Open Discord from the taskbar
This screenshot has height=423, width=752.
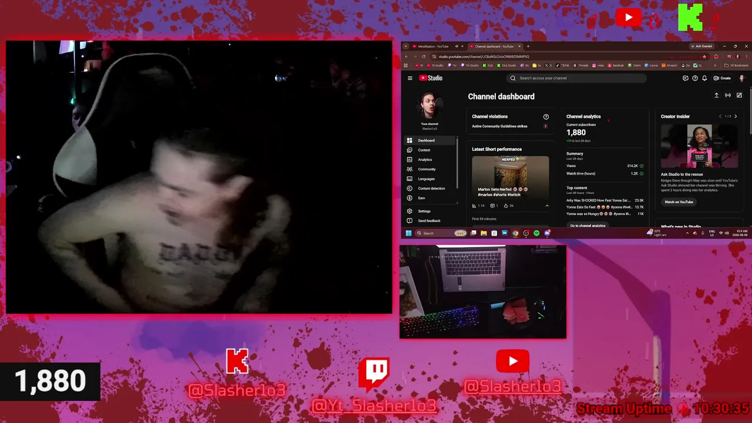point(547,233)
